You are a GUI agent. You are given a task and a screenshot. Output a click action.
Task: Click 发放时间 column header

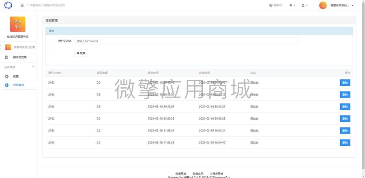tap(204, 73)
